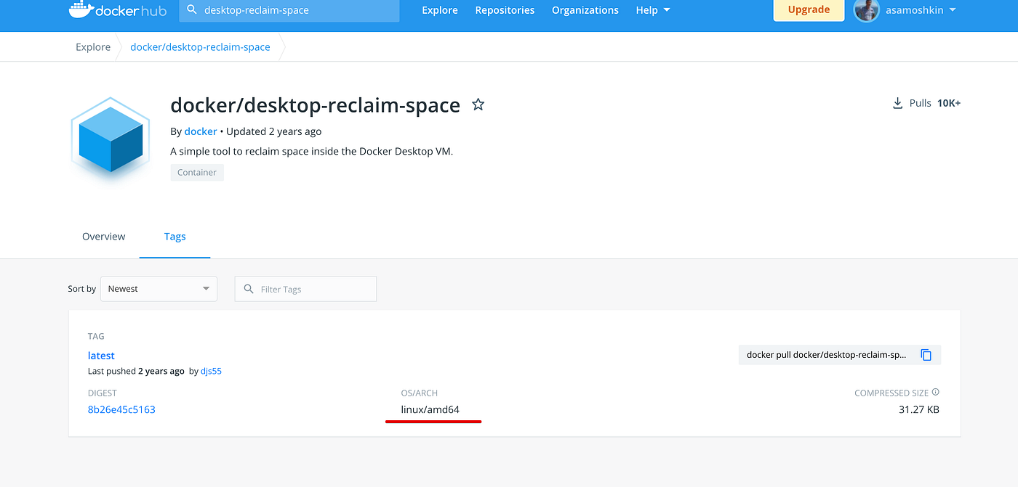Switch to the Overview tab
The height and width of the screenshot is (487, 1018).
(103, 237)
